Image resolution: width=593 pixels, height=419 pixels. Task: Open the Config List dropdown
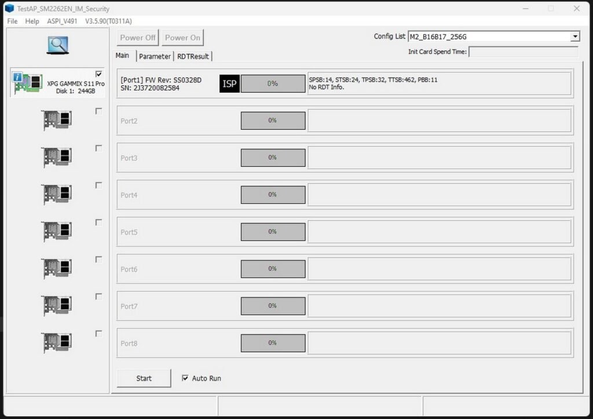575,36
